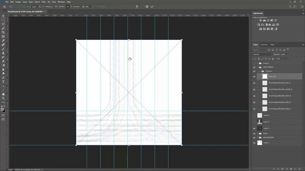This screenshot has height=171, width=305.
Task: Hide the footprint COL layer
Action: (x=254, y=83)
